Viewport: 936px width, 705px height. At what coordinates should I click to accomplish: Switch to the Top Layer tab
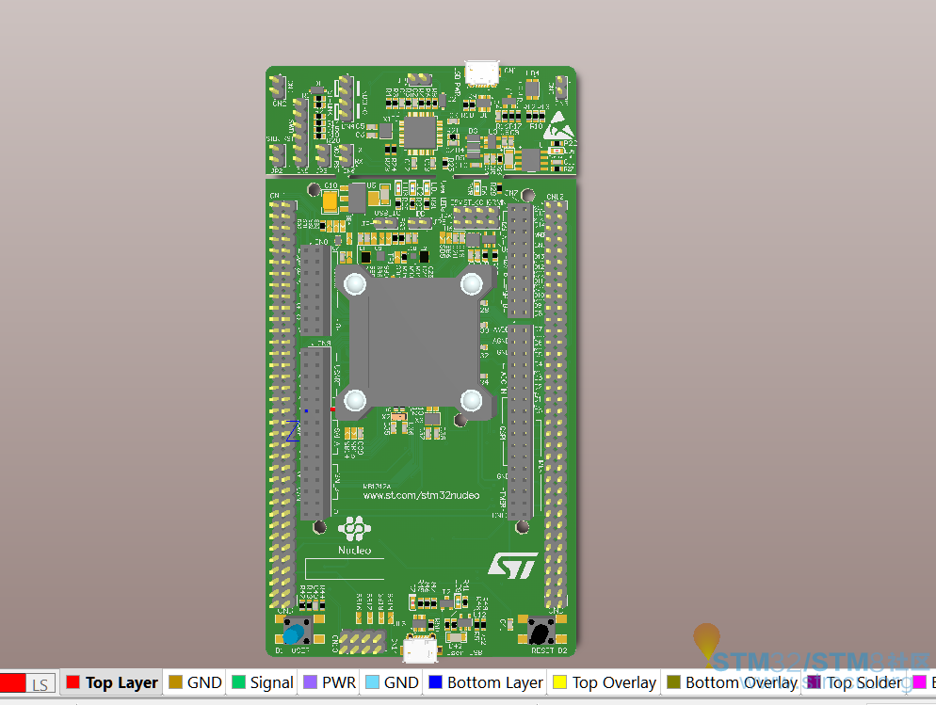pyautogui.click(x=112, y=682)
